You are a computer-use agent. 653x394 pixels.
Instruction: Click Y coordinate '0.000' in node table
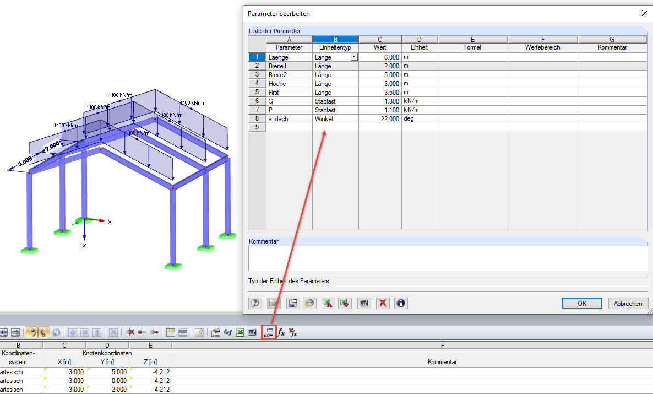(107, 381)
